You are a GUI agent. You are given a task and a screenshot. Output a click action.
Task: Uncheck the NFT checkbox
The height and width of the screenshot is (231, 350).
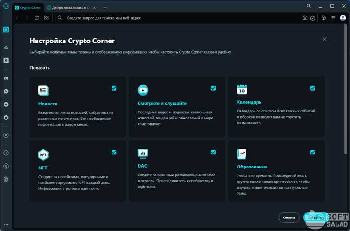pyautogui.click(x=114, y=152)
